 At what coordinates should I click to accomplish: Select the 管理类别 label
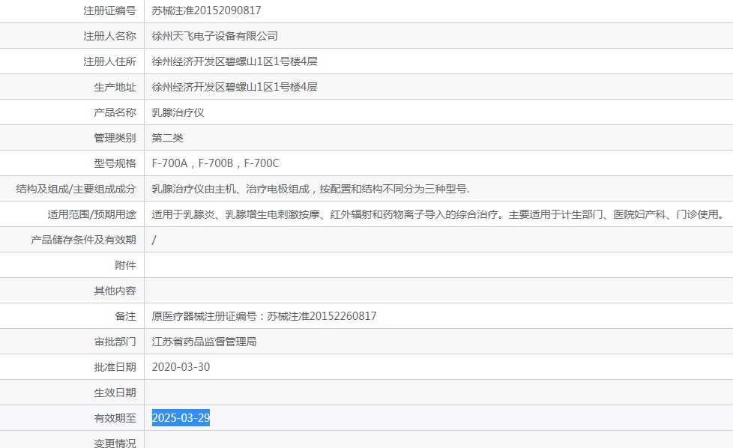pyautogui.click(x=115, y=138)
